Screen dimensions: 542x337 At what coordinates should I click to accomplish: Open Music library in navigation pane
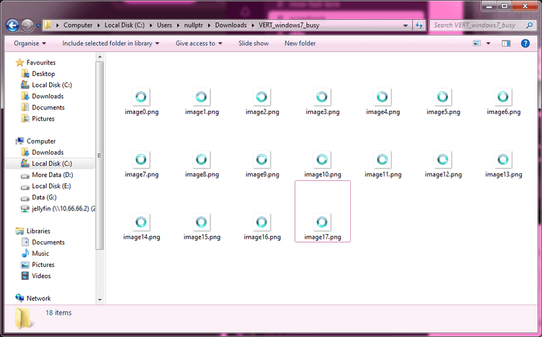pos(41,253)
